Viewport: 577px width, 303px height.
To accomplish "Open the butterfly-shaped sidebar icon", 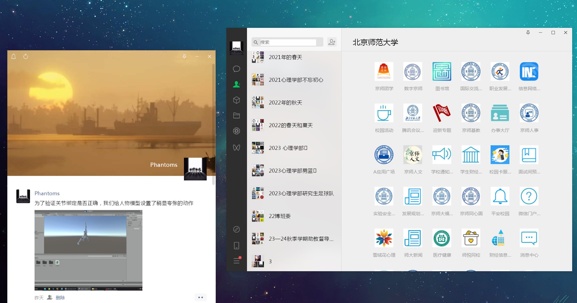I will click(236, 147).
